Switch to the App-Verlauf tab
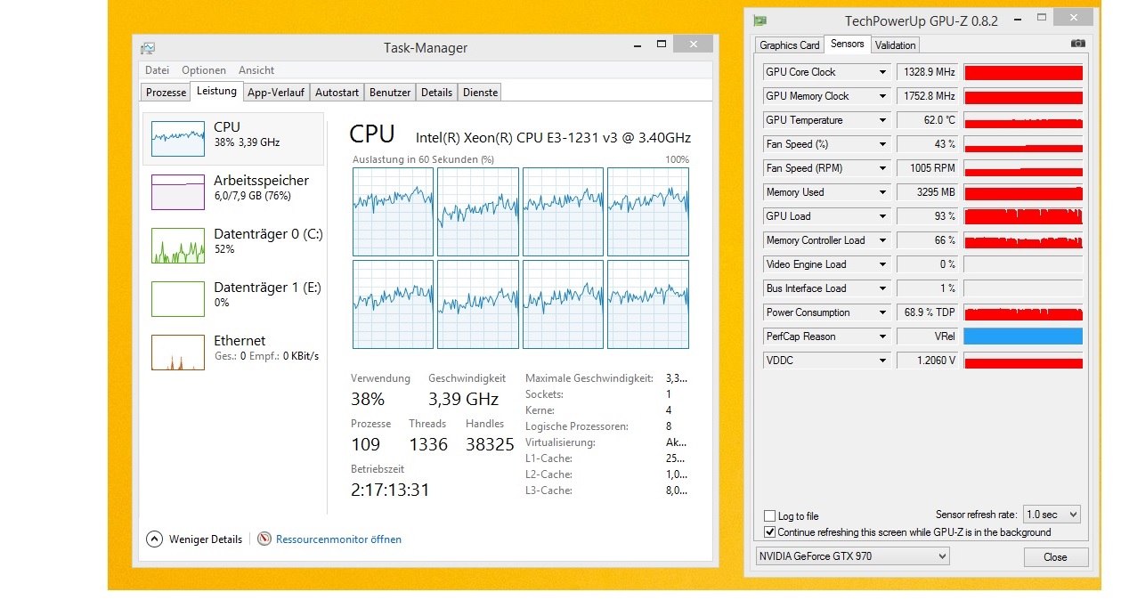The height and width of the screenshot is (600, 1121). click(276, 93)
